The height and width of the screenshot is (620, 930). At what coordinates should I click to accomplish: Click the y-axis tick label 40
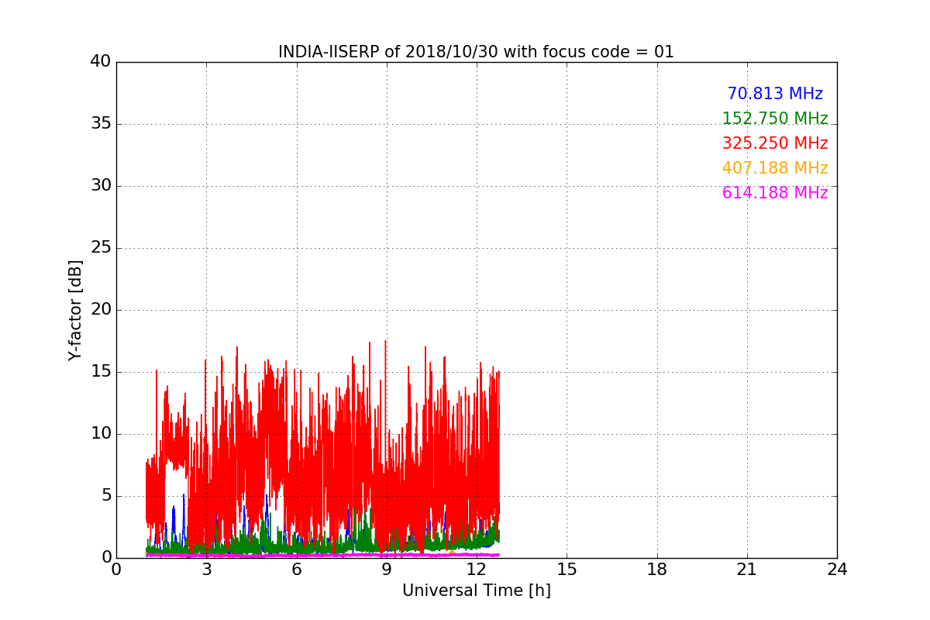pos(100,62)
